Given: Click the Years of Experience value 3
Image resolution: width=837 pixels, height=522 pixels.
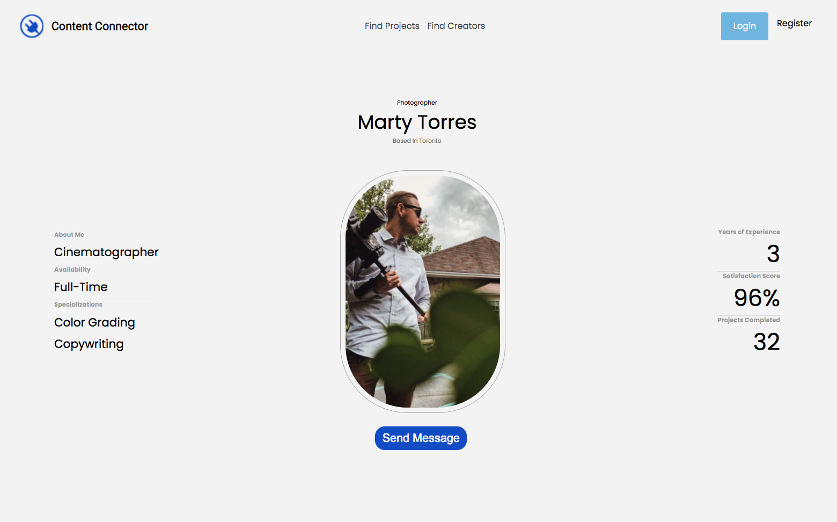Looking at the screenshot, I should (x=773, y=253).
